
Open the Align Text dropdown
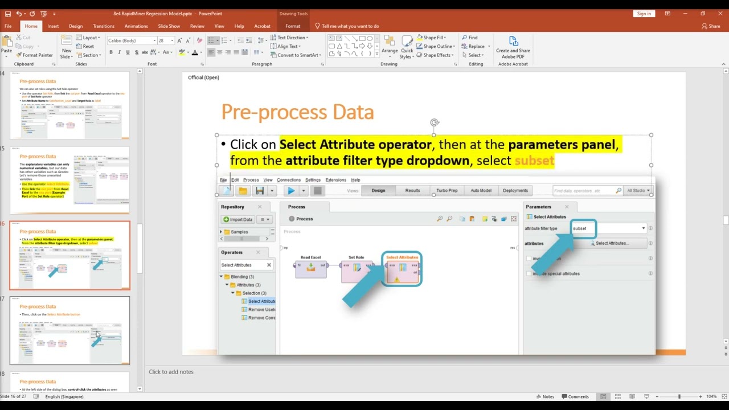(x=285, y=47)
